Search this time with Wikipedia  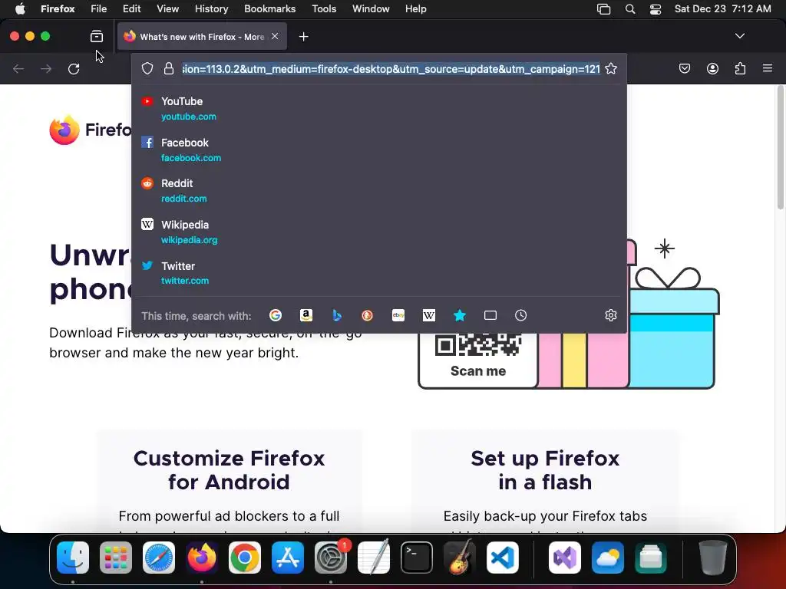coord(428,315)
